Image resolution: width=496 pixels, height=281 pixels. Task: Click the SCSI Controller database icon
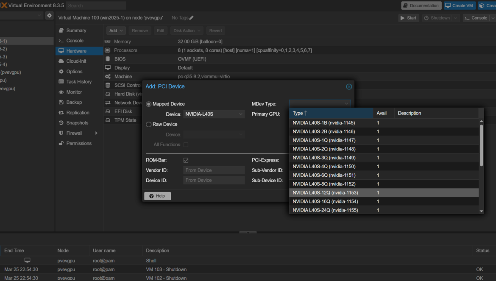point(108,85)
